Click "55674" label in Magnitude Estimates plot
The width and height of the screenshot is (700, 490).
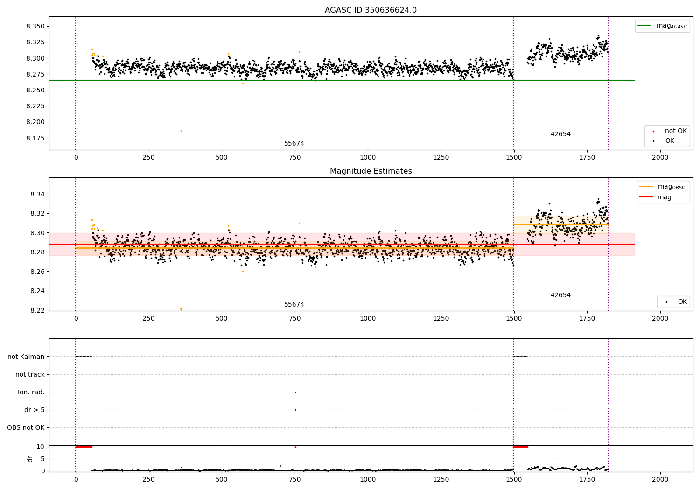(294, 305)
